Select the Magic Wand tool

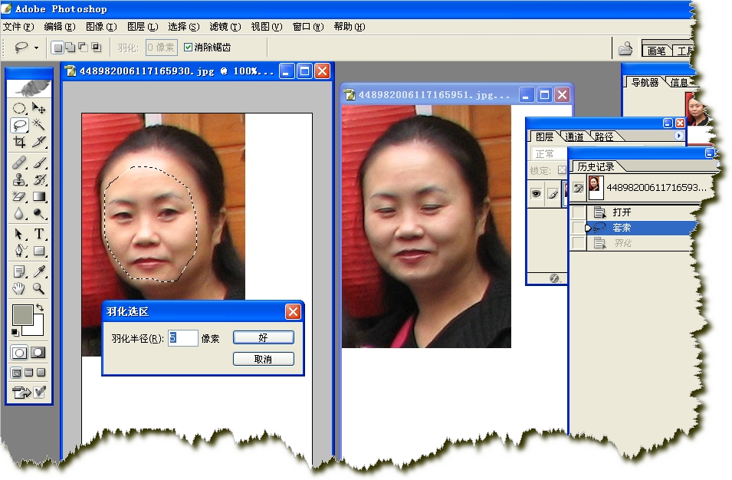39,125
